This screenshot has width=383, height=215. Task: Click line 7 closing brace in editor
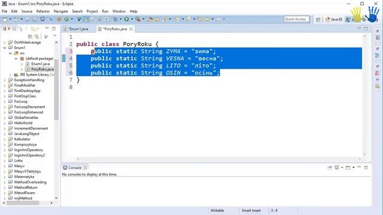pos(78,79)
